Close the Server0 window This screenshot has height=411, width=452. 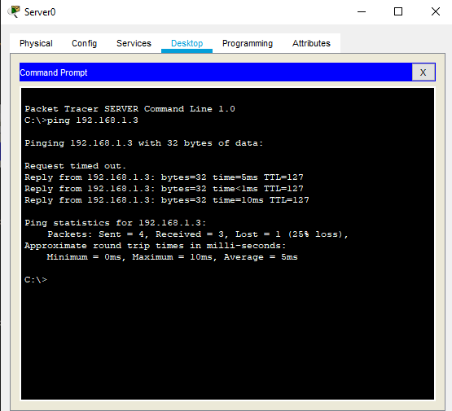(436, 12)
